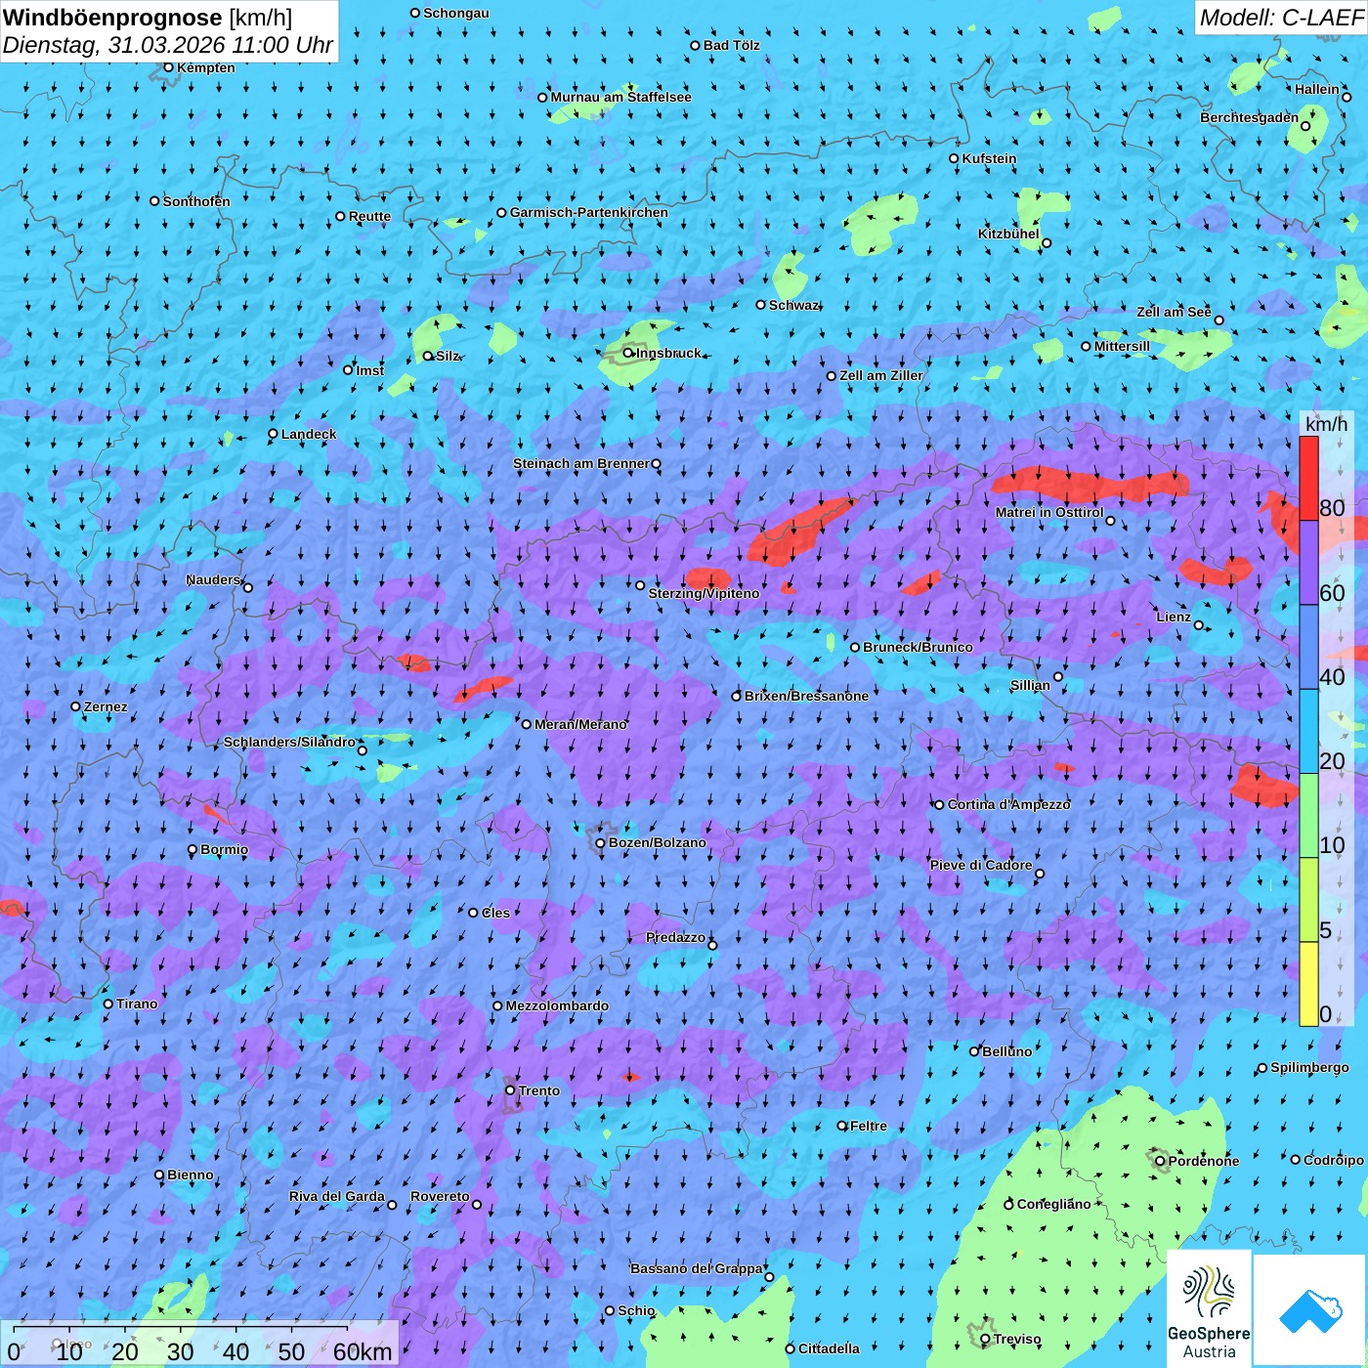Click the Bruneck/Brunico marker

855,647
